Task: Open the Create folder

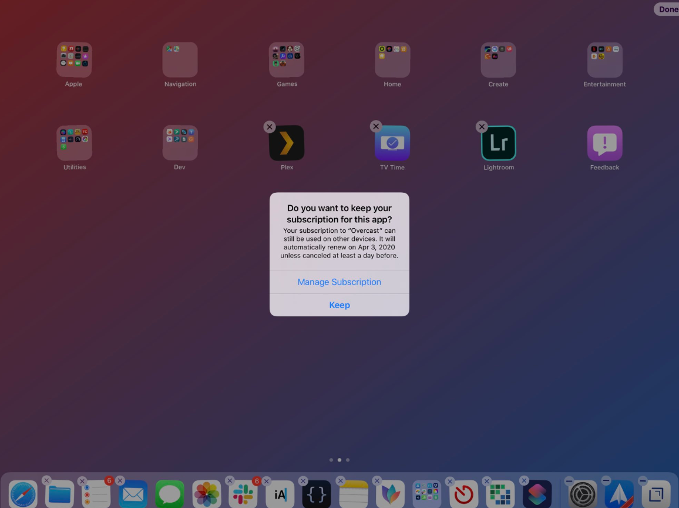Action: [499, 60]
